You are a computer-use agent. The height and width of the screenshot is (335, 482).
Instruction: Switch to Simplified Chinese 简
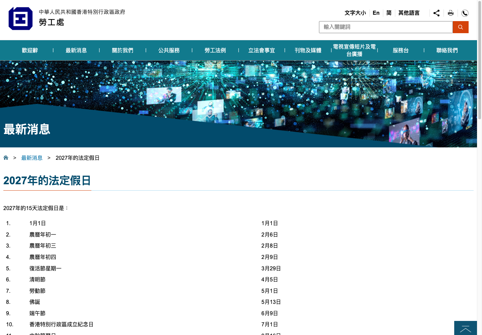[389, 13]
